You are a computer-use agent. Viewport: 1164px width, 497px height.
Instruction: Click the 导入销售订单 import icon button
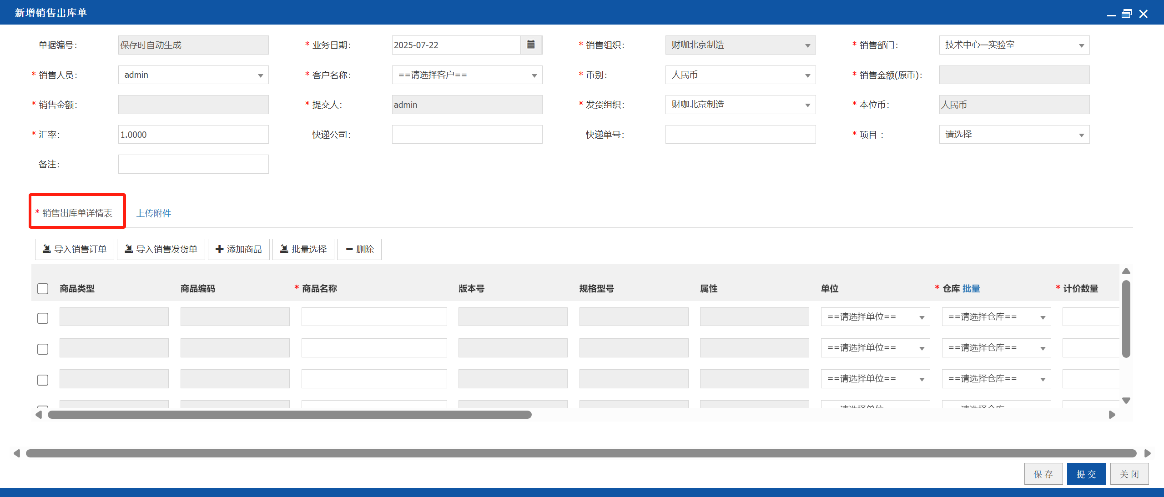pyautogui.click(x=75, y=249)
